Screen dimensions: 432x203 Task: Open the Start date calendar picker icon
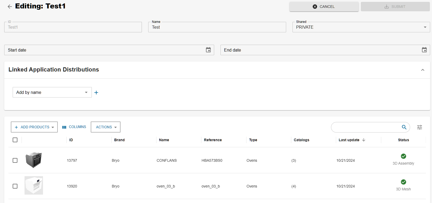(208, 50)
